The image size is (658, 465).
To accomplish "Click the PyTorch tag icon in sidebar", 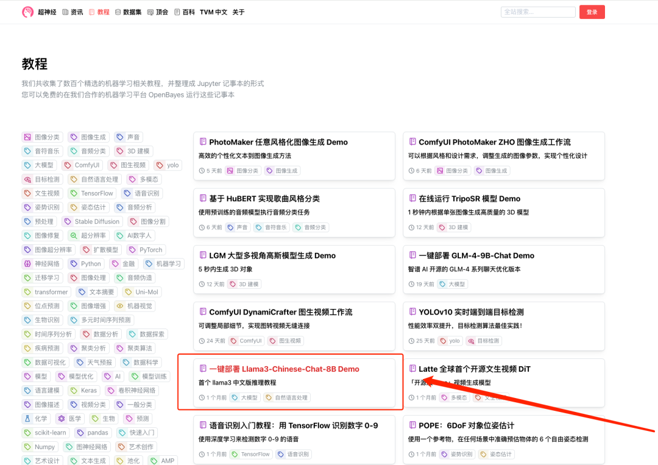I will click(132, 250).
